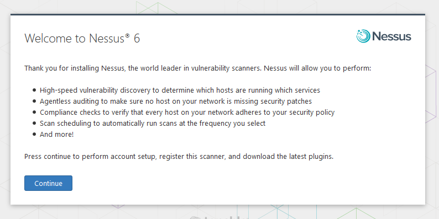
Task: Click the Agentless auditing list item text
Action: [175, 102]
